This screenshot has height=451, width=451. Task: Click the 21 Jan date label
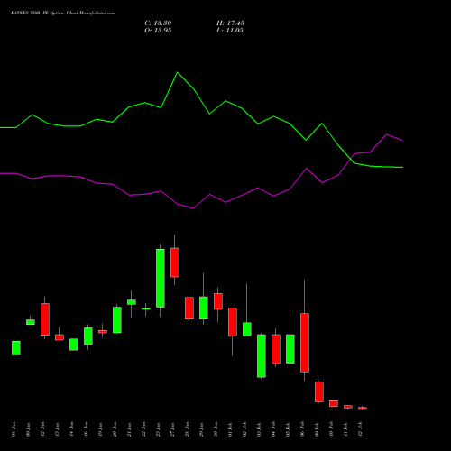[x=130, y=429]
